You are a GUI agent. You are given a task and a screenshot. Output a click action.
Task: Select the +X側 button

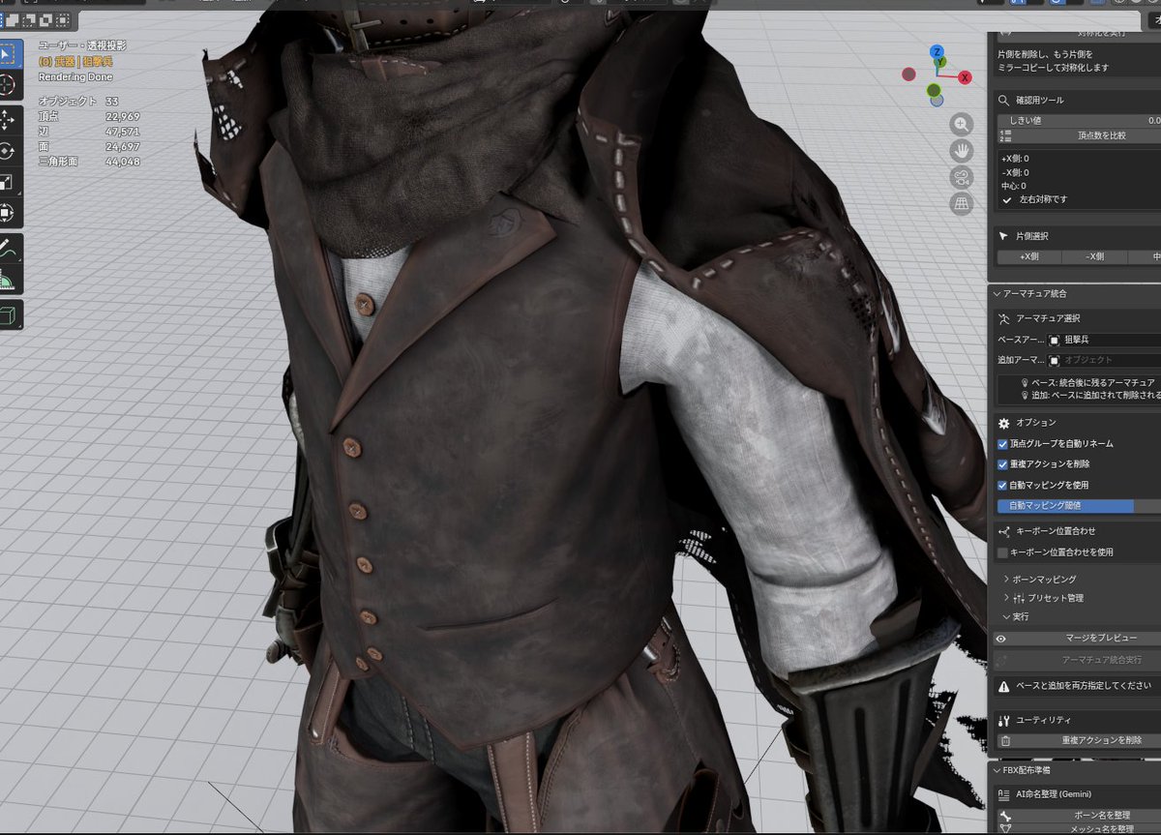[x=1028, y=256]
